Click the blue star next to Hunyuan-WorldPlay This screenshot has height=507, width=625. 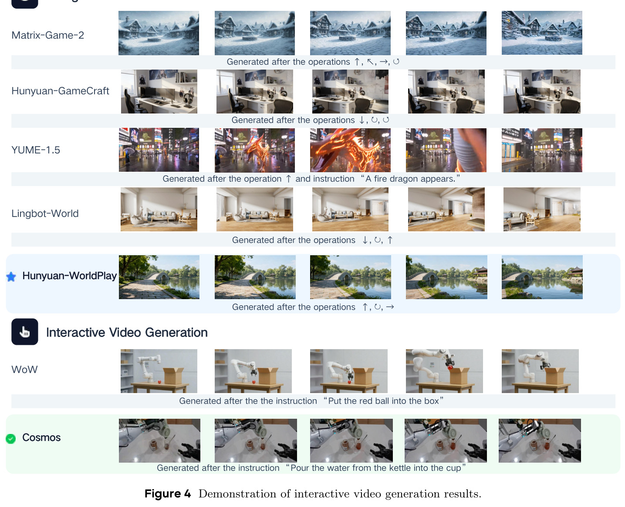[x=11, y=277]
